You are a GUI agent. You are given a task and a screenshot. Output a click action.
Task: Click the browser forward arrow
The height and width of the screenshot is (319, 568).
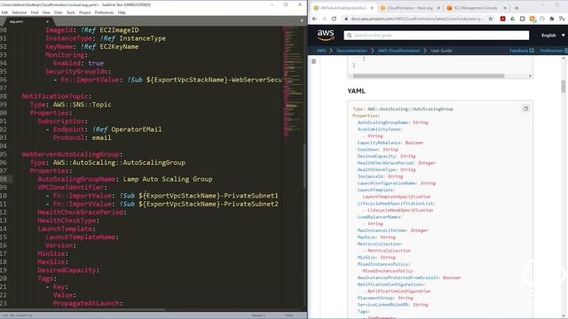point(324,19)
